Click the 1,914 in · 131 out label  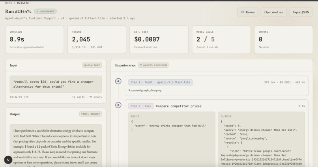[x=87, y=47]
